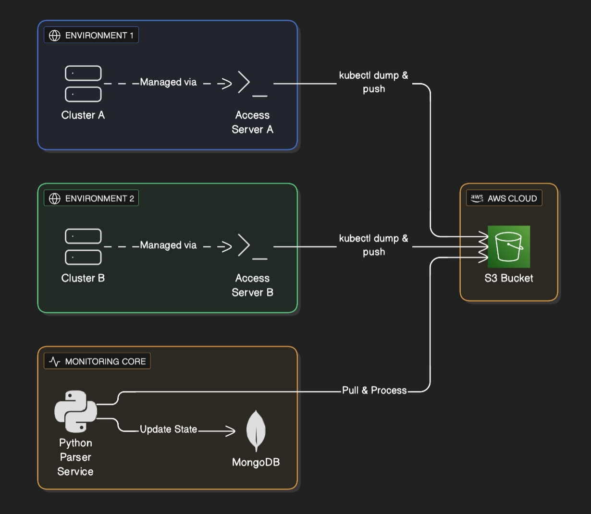Click the AWS logo in cloud label

coord(477,198)
